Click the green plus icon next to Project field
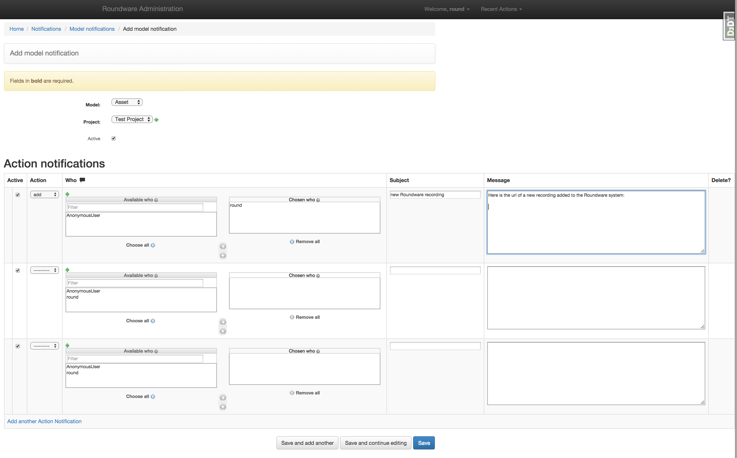 click(157, 119)
